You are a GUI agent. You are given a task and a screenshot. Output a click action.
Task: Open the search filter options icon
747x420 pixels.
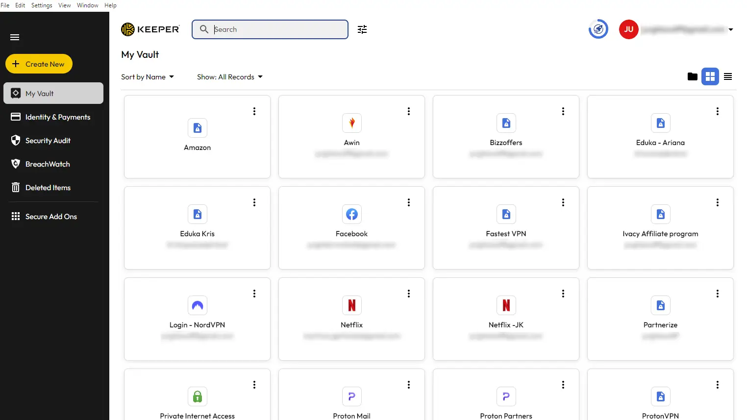(x=362, y=29)
